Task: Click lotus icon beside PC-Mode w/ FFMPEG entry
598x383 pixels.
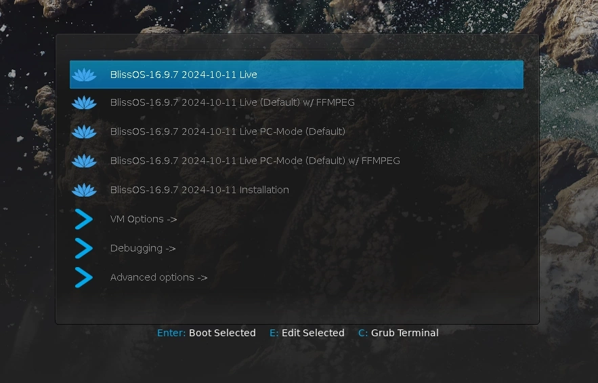Action: 84,161
